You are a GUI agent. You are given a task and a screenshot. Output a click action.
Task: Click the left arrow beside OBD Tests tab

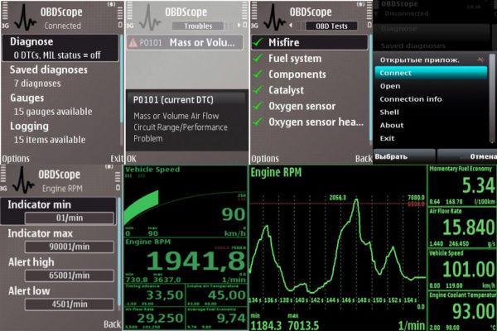tap(291, 26)
